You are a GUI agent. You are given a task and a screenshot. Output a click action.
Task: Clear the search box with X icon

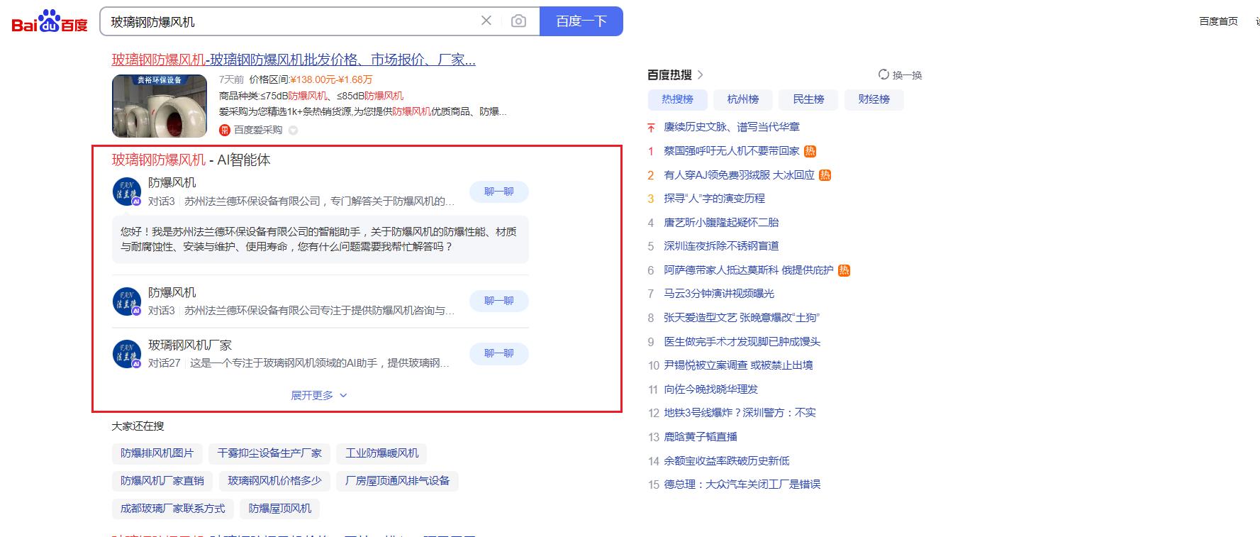(x=486, y=21)
